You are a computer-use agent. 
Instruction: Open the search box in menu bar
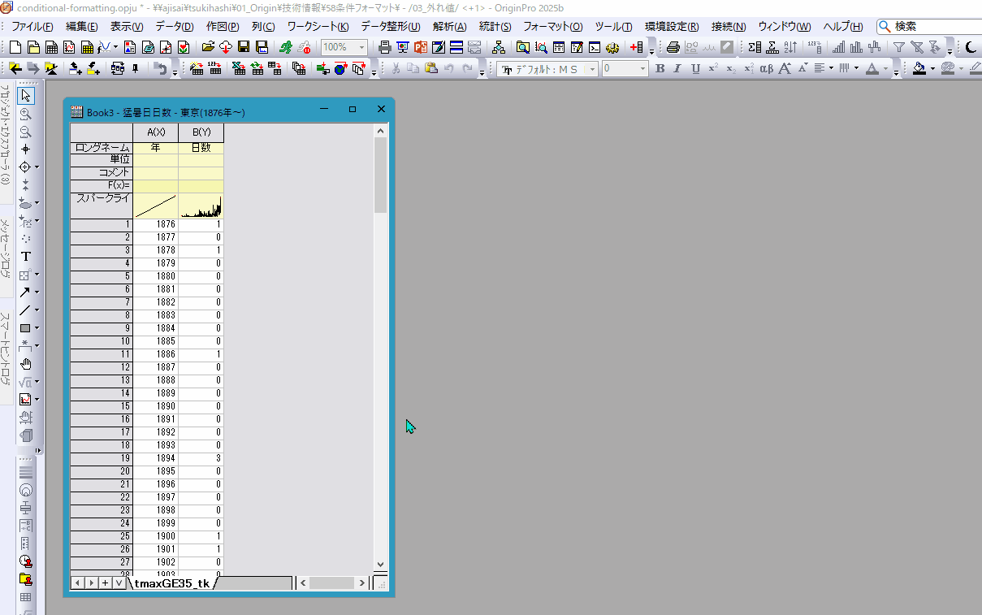[x=929, y=27]
